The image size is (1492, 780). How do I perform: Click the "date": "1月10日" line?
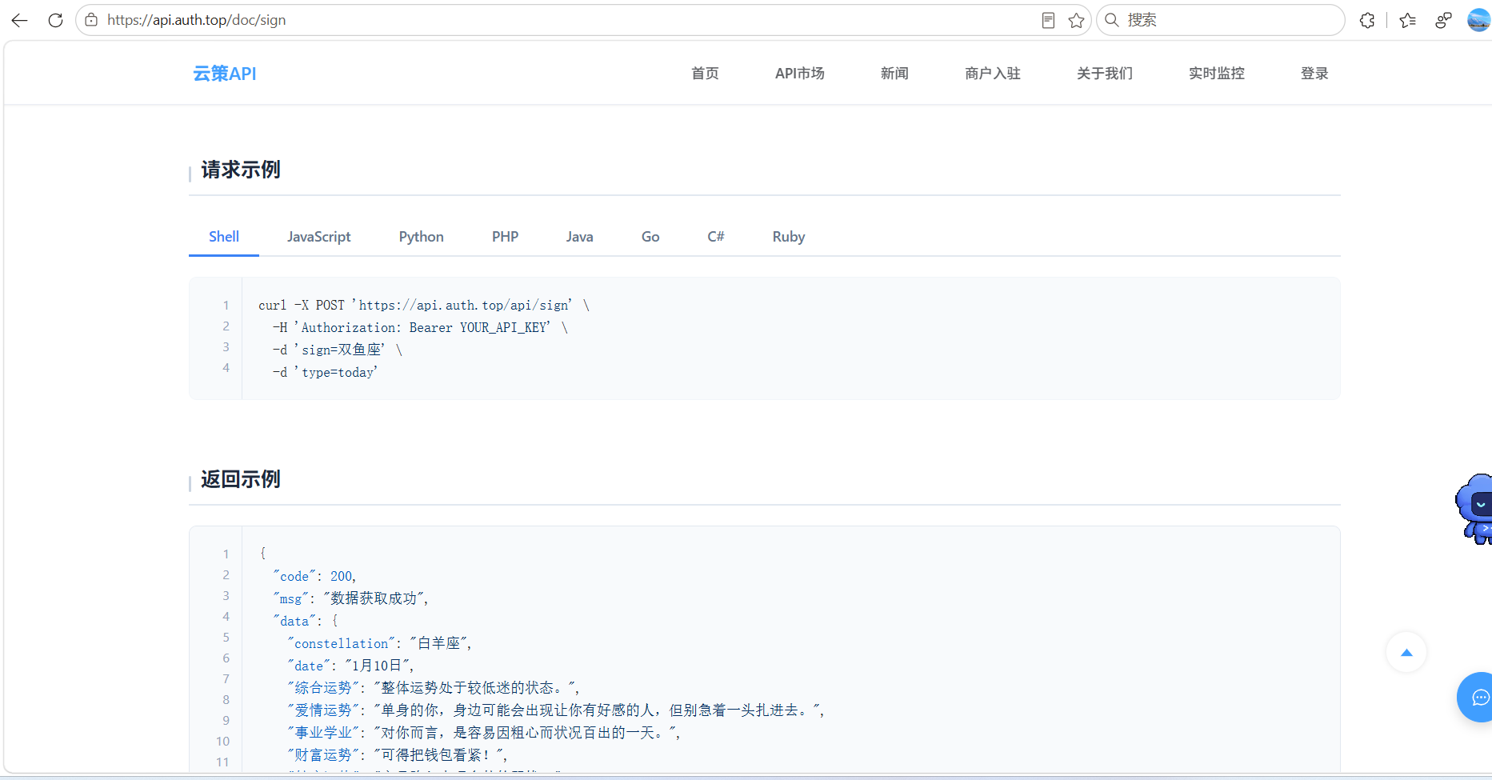351,666
